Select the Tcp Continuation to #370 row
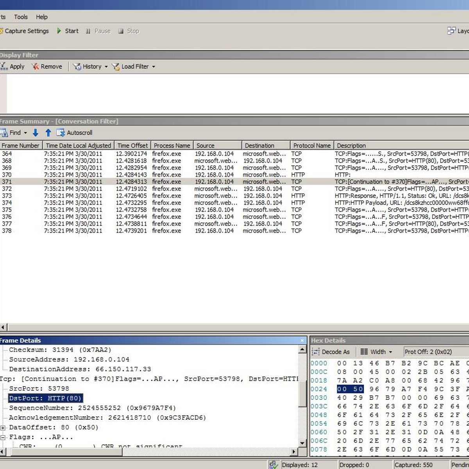Screen dimensions: 469x469 [x=149, y=379]
